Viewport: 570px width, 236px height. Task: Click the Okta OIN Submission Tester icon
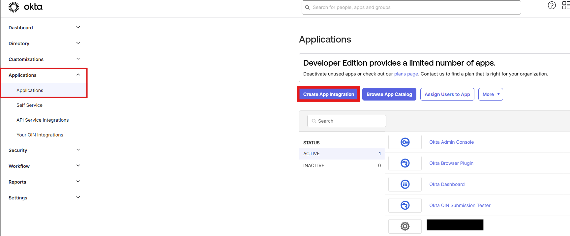click(405, 205)
